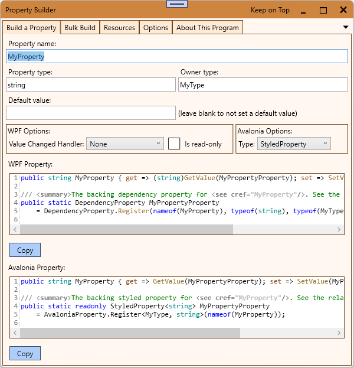
Task: Copy the Avalonia Property code
Action: pyautogui.click(x=25, y=353)
